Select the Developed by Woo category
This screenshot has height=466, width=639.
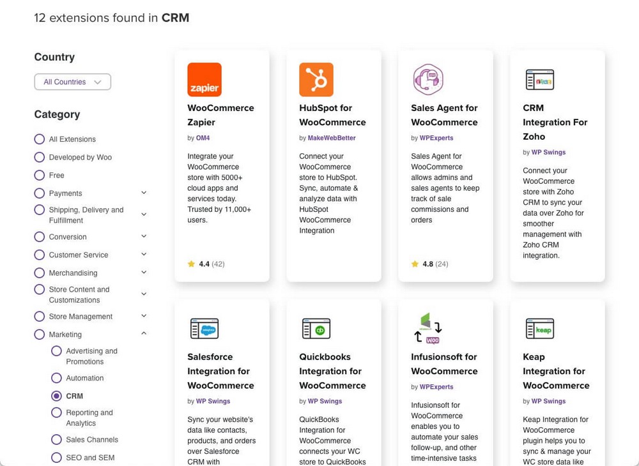pos(40,157)
